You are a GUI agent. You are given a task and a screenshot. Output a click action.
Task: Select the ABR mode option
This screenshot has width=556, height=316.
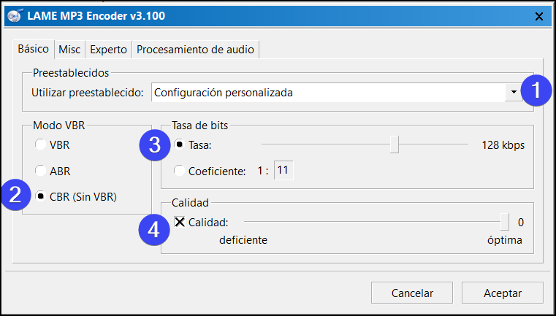point(40,171)
